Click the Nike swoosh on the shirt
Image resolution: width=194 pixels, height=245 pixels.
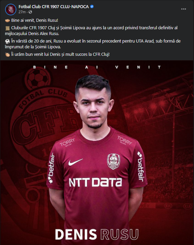point(75,162)
